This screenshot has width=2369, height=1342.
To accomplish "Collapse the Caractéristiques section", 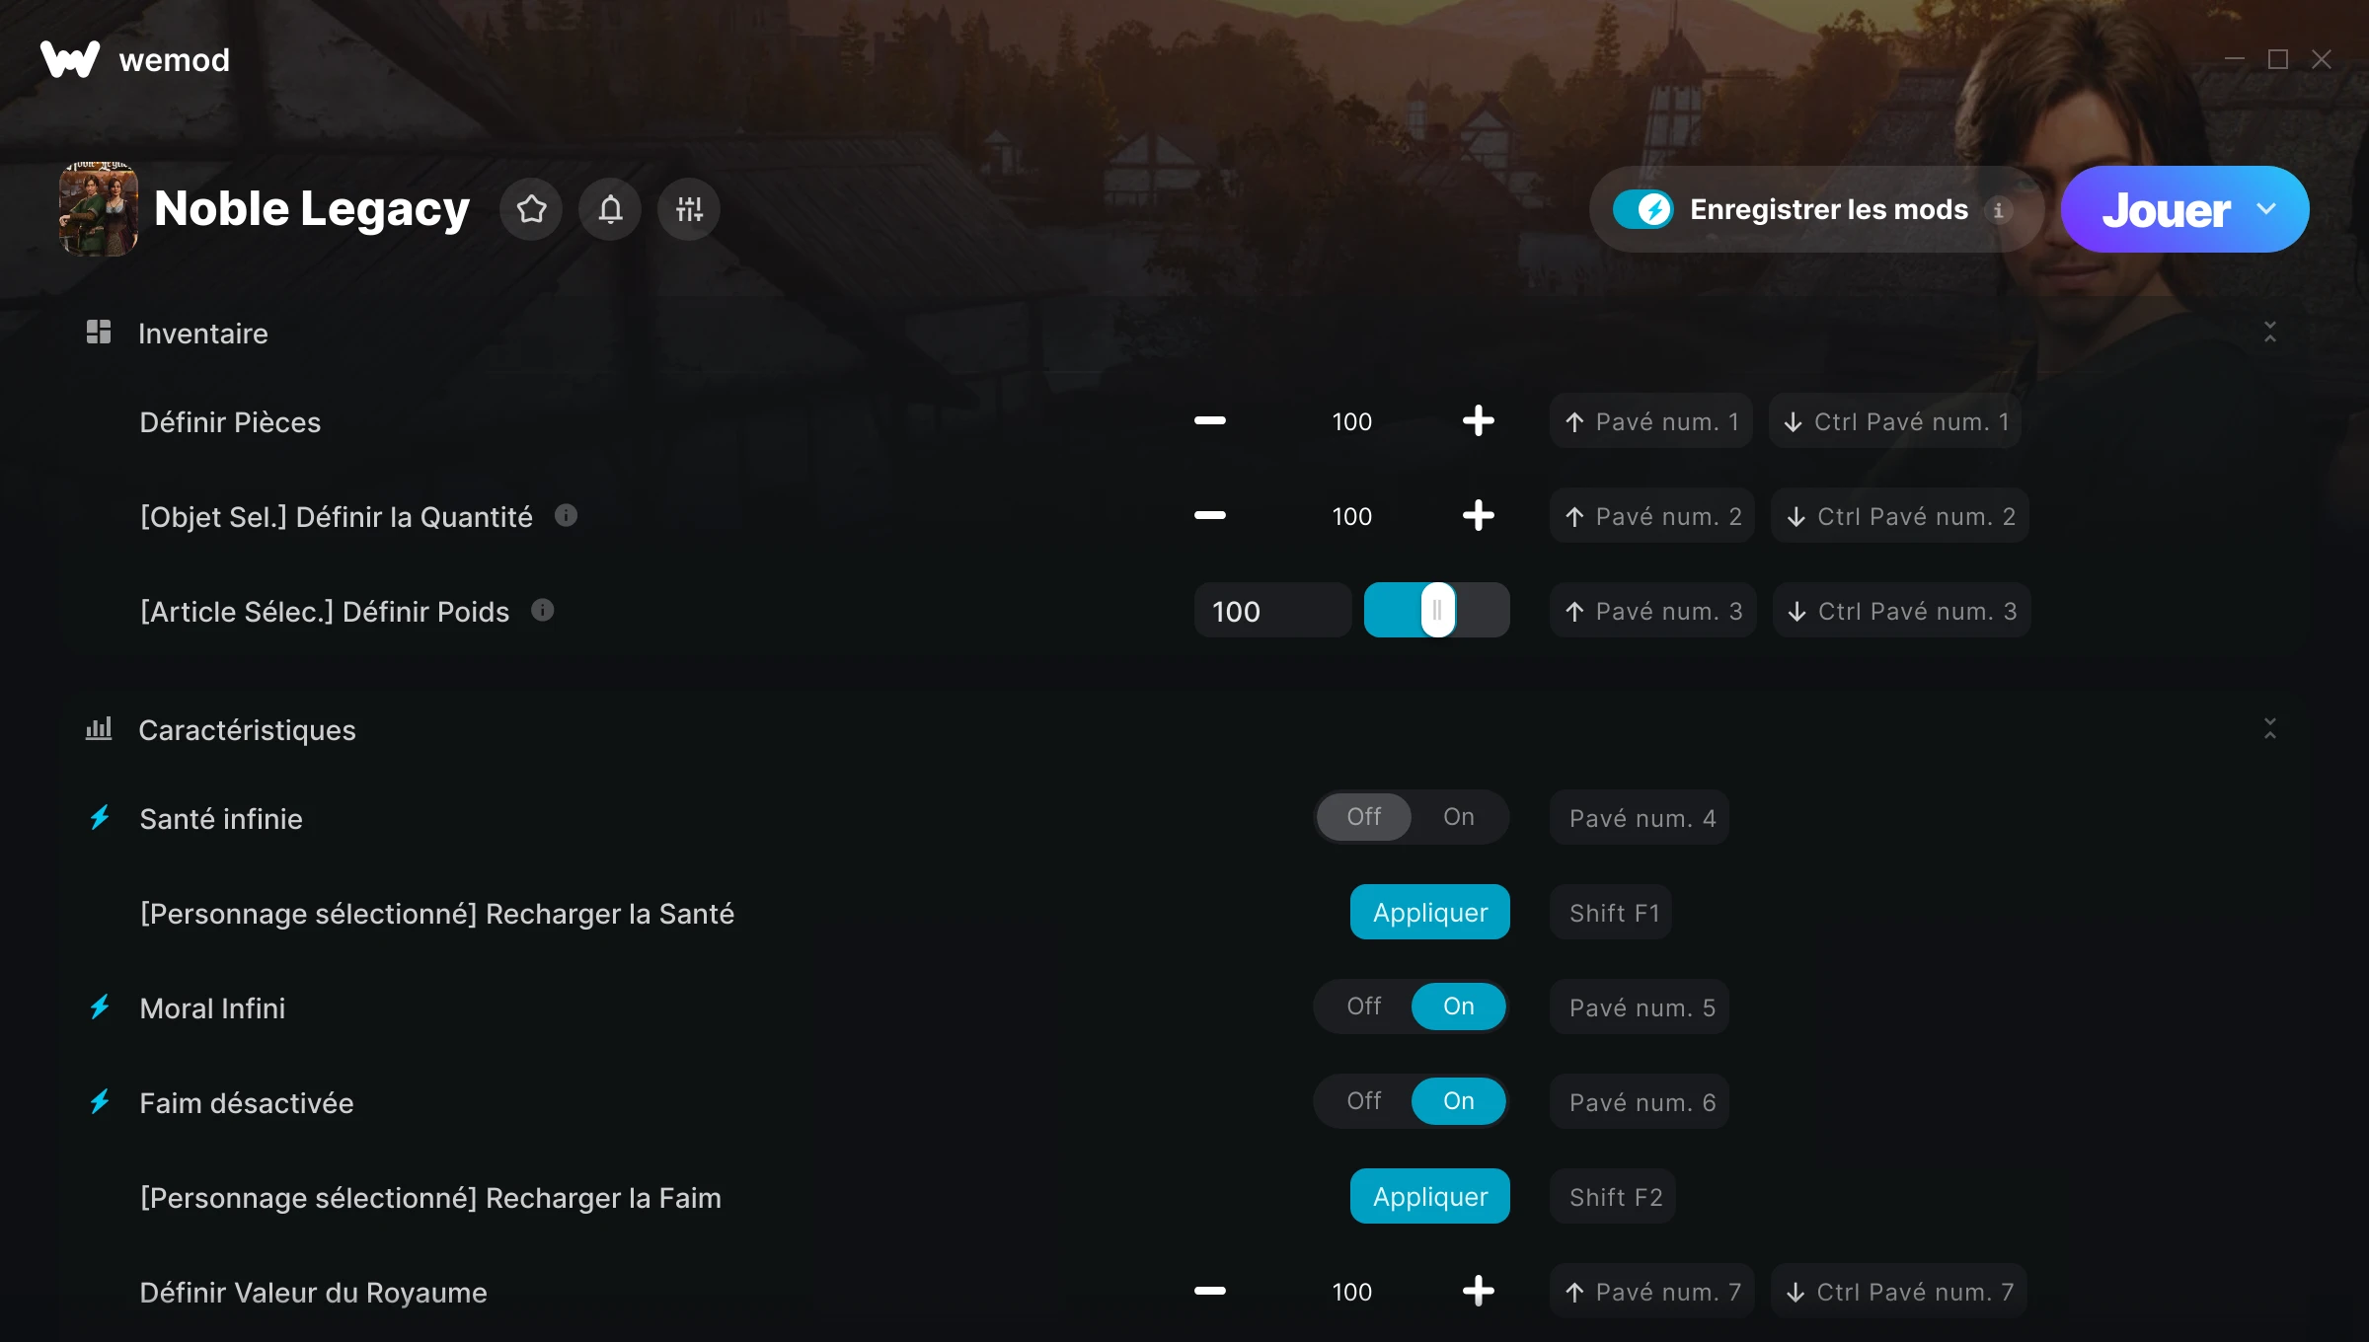I will (2270, 729).
